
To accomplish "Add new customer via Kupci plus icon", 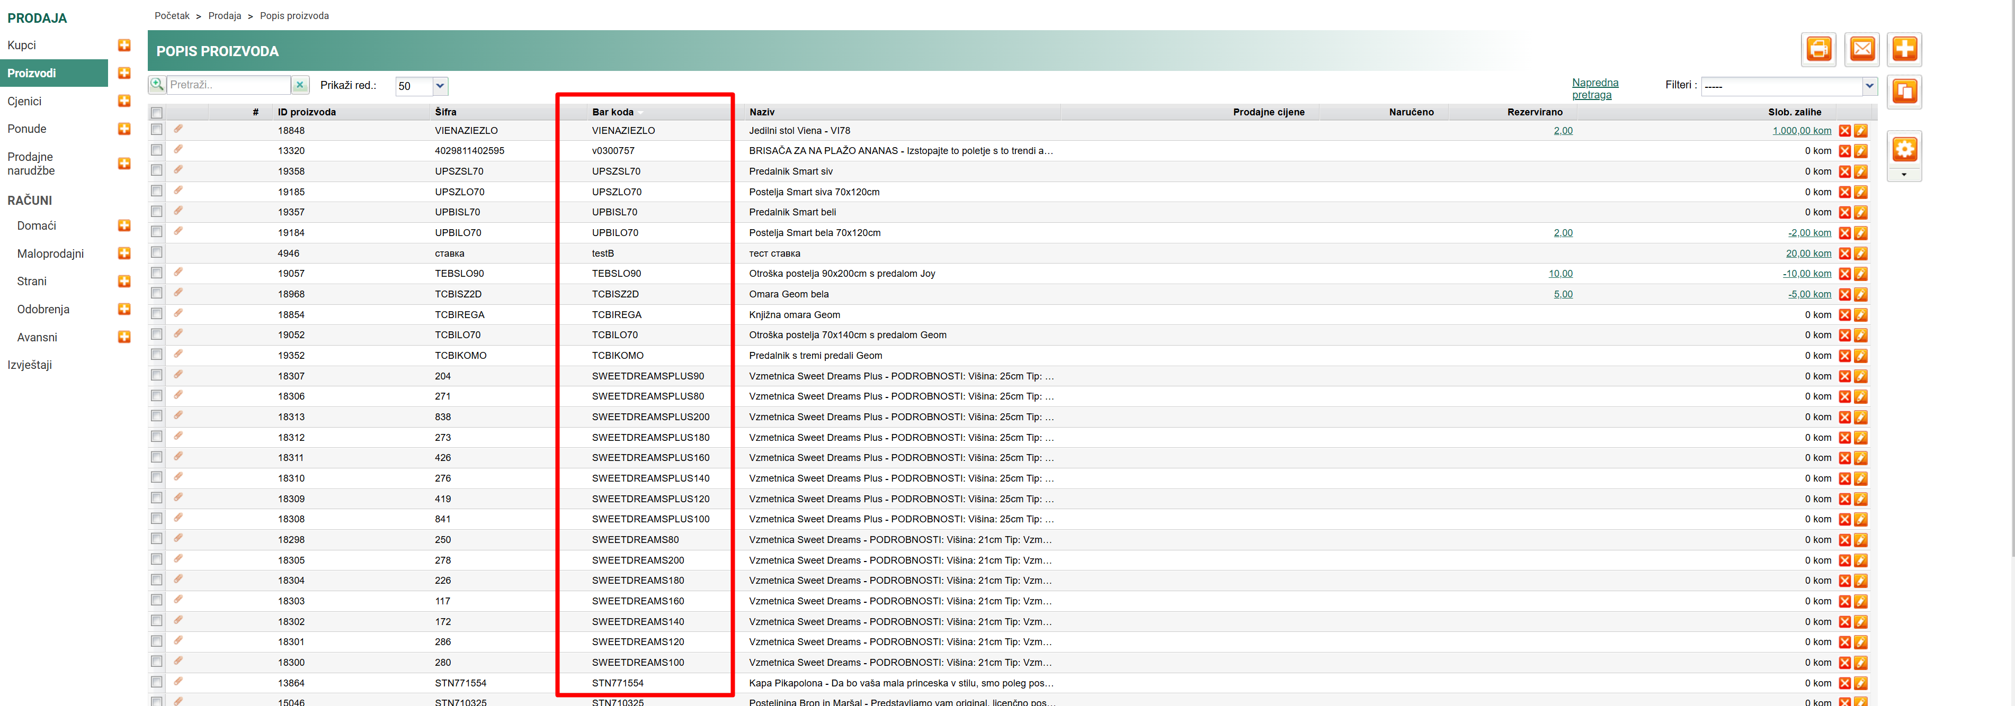I will tap(123, 46).
